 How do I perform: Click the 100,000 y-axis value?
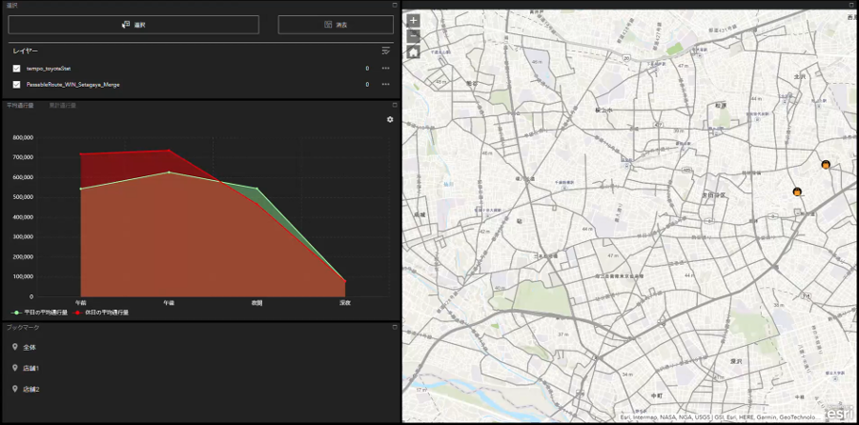coord(23,276)
